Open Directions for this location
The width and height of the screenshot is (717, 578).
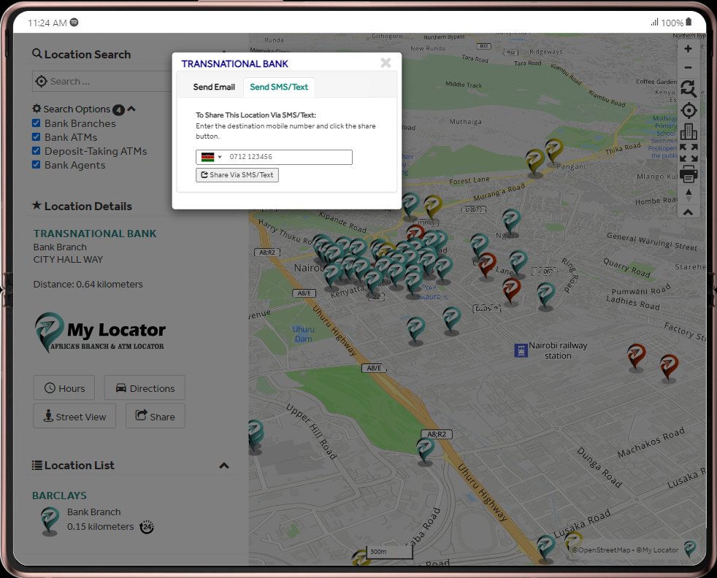tap(145, 388)
